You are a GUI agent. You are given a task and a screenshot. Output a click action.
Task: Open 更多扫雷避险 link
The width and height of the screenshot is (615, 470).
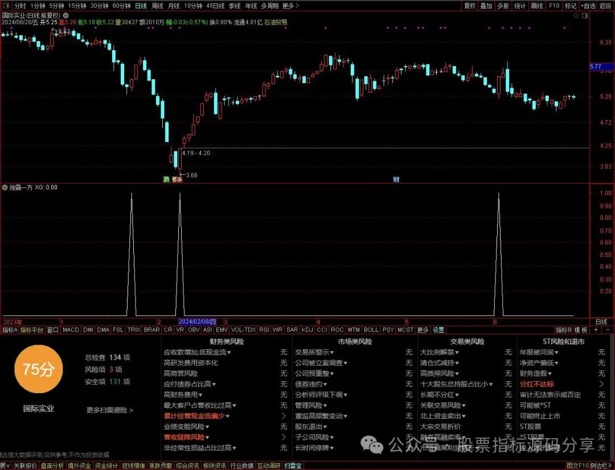pos(110,410)
